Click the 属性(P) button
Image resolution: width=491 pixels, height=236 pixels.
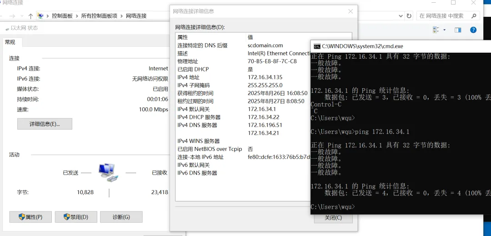pyautogui.click(x=30, y=217)
